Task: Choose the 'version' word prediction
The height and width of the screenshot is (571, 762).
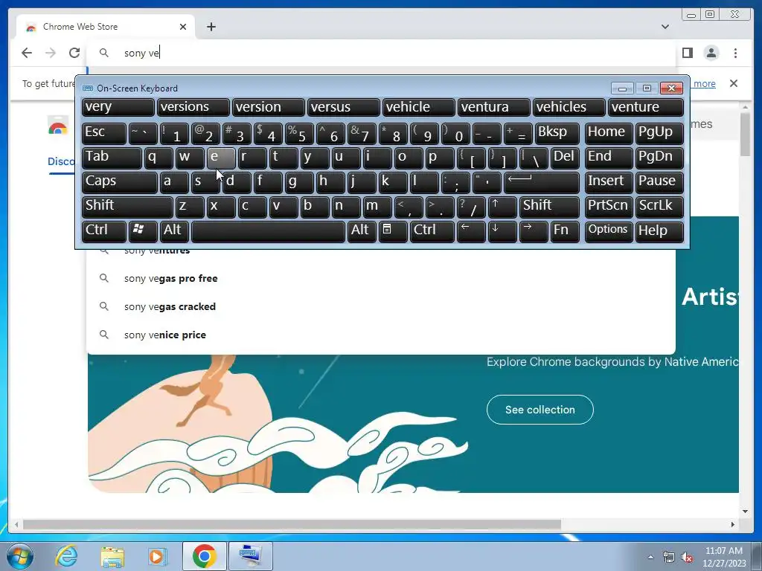Action: click(268, 107)
